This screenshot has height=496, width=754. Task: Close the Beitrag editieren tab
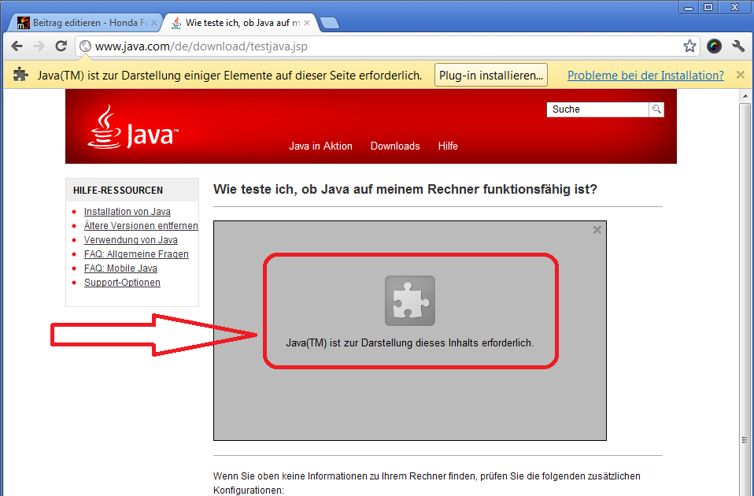click(154, 23)
